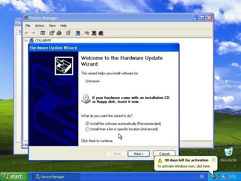Screen dimensions: 241x181
Task: Select Install the software automatically option
Action: (x=87, y=124)
